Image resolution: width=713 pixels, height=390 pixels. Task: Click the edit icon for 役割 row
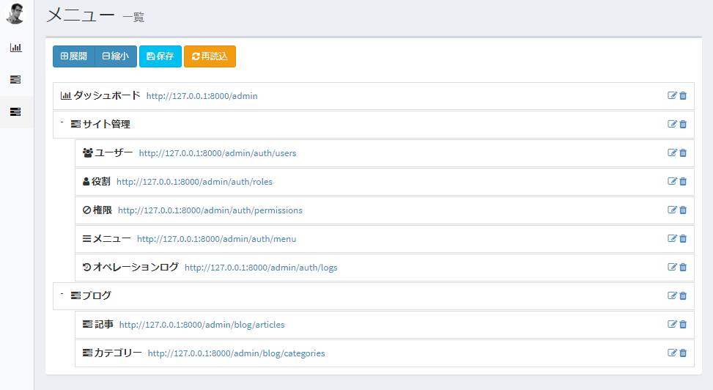point(672,181)
